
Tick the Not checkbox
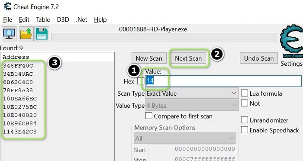245,103
